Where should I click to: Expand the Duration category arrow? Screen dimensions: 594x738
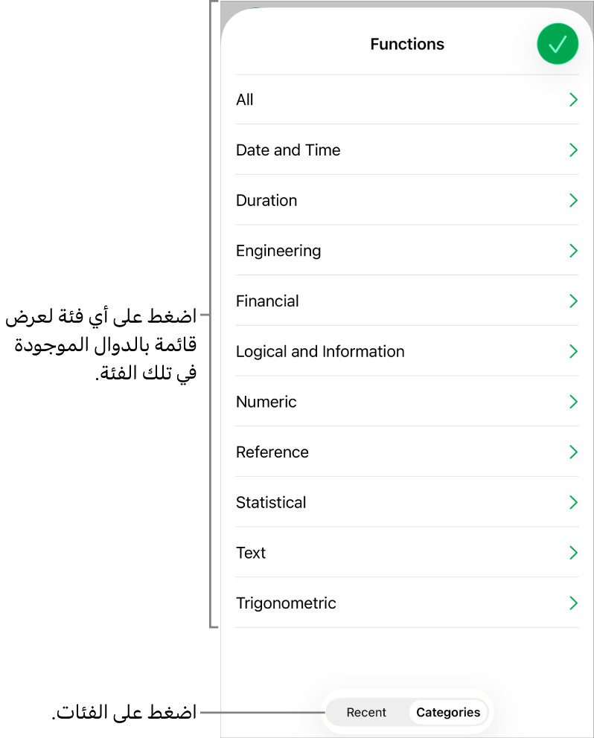tap(573, 200)
